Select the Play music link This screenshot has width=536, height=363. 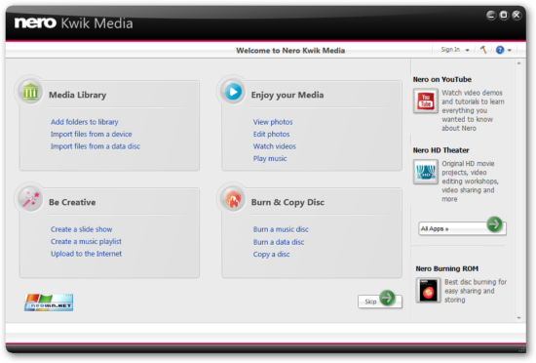coord(270,159)
